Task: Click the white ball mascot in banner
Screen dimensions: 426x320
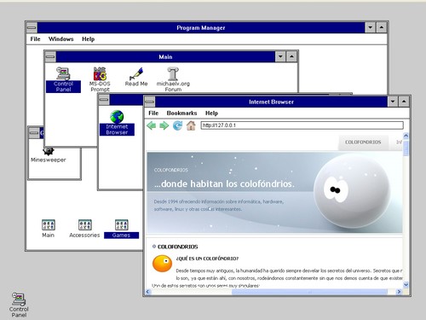Action: coord(352,190)
